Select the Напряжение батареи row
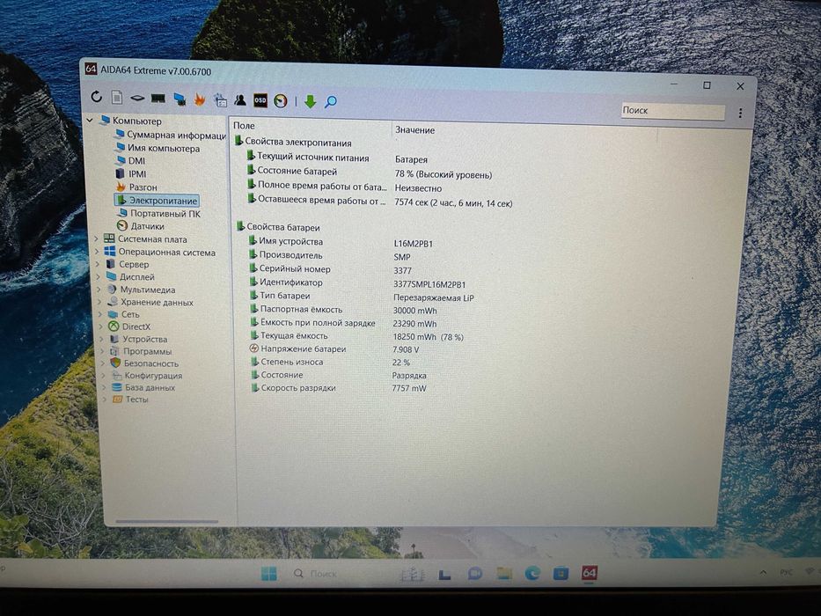 click(334, 348)
